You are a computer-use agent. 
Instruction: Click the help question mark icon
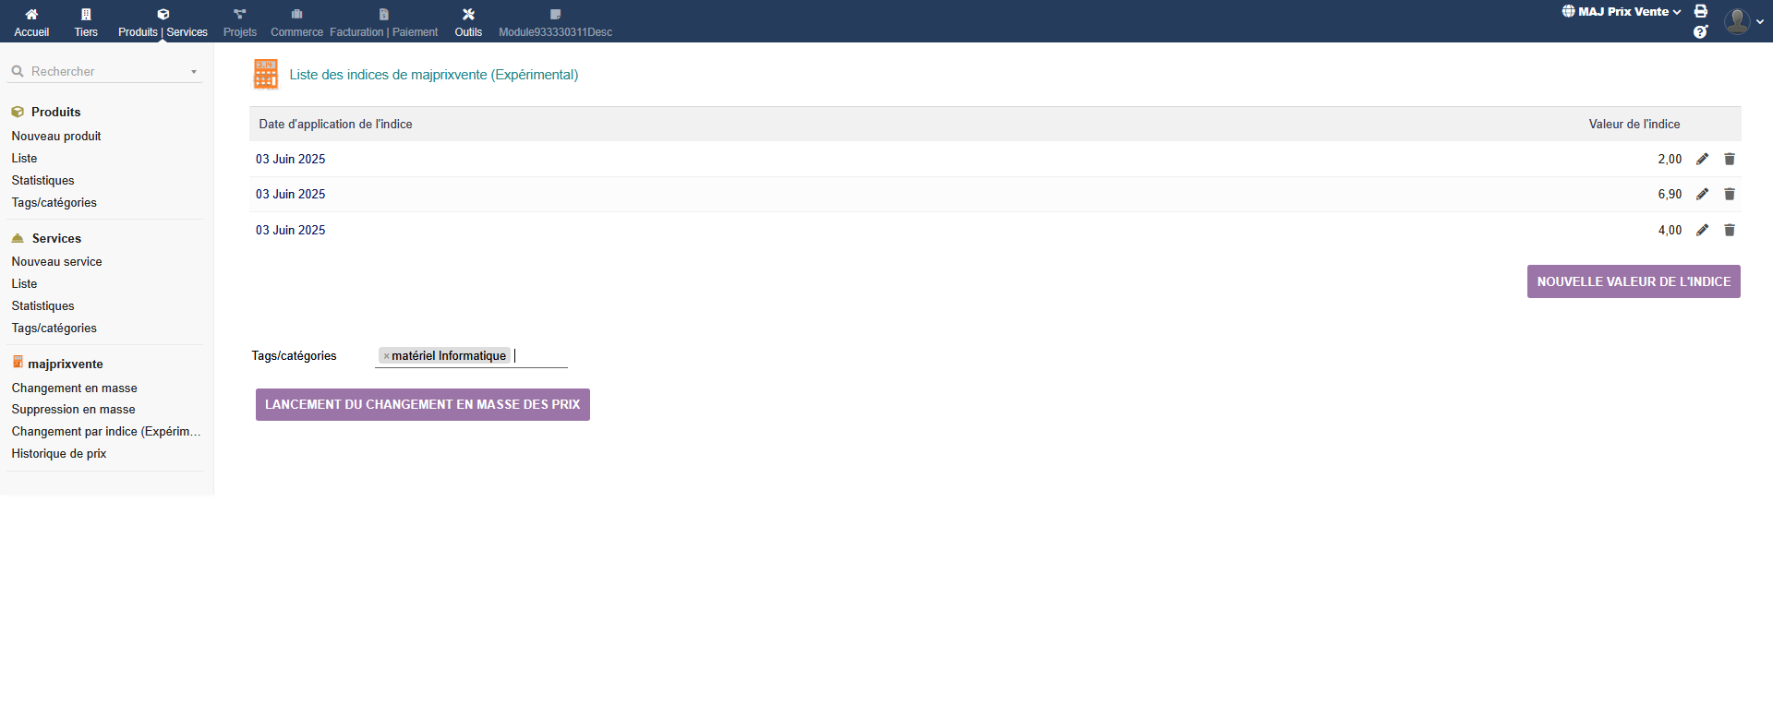point(1700,32)
